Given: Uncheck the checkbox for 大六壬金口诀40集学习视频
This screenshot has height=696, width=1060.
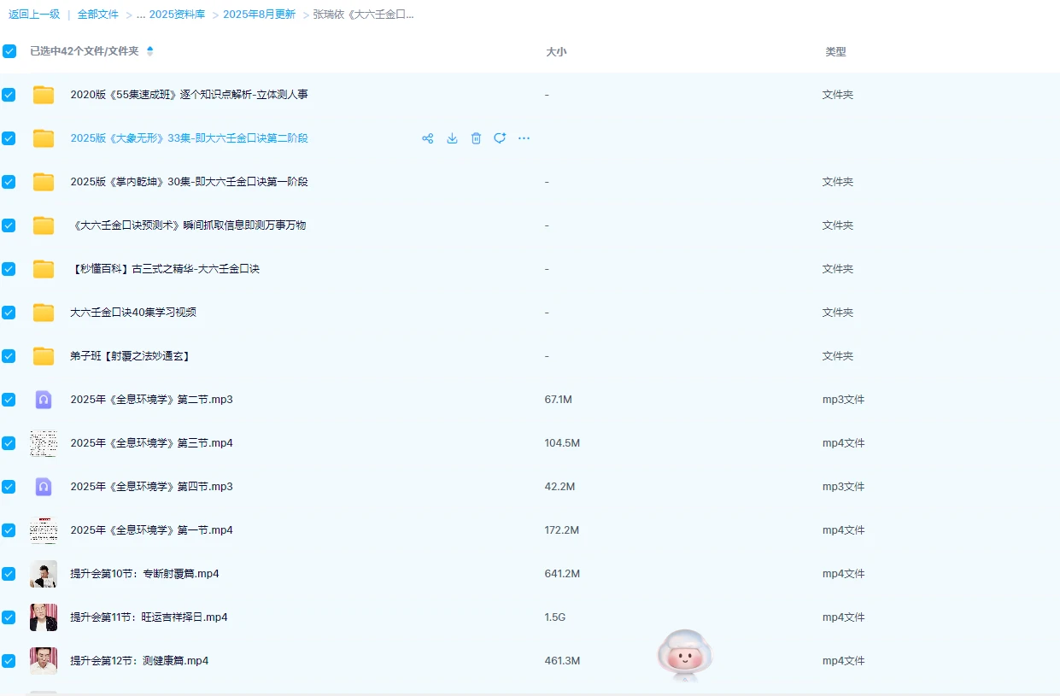Looking at the screenshot, I should tap(9, 313).
